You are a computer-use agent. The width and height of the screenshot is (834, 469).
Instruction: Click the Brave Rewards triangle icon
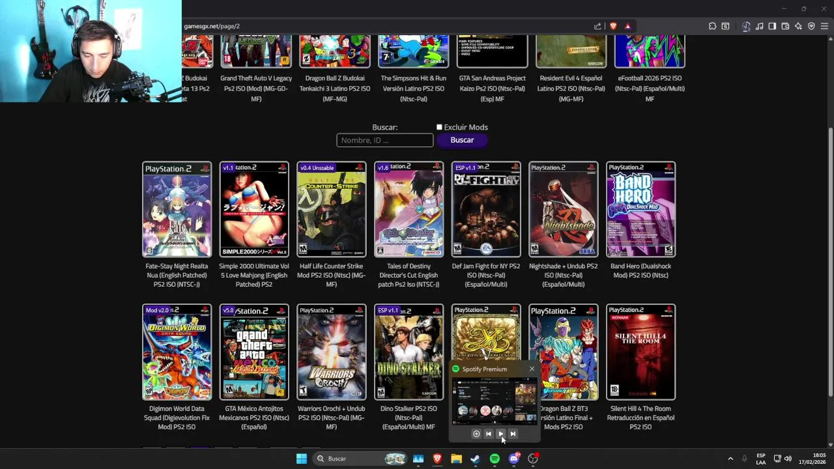click(627, 26)
